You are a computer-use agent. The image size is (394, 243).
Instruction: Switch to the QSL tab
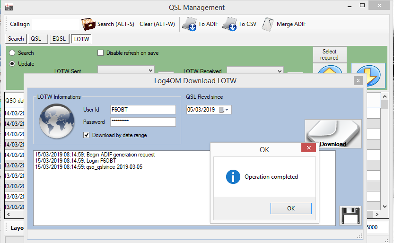[x=38, y=39]
